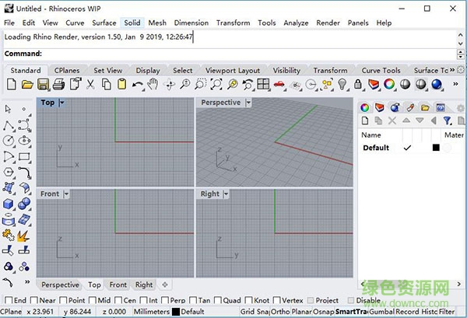Toggle the Mid osnap checkbox
This screenshot has height=318, width=467.
93,300
